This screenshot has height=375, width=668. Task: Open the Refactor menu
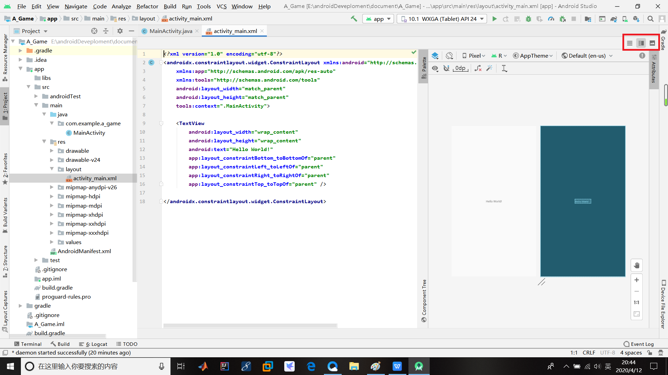(147, 6)
